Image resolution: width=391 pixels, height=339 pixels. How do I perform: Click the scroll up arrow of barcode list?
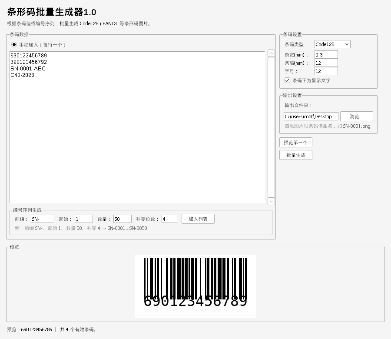tap(271, 53)
